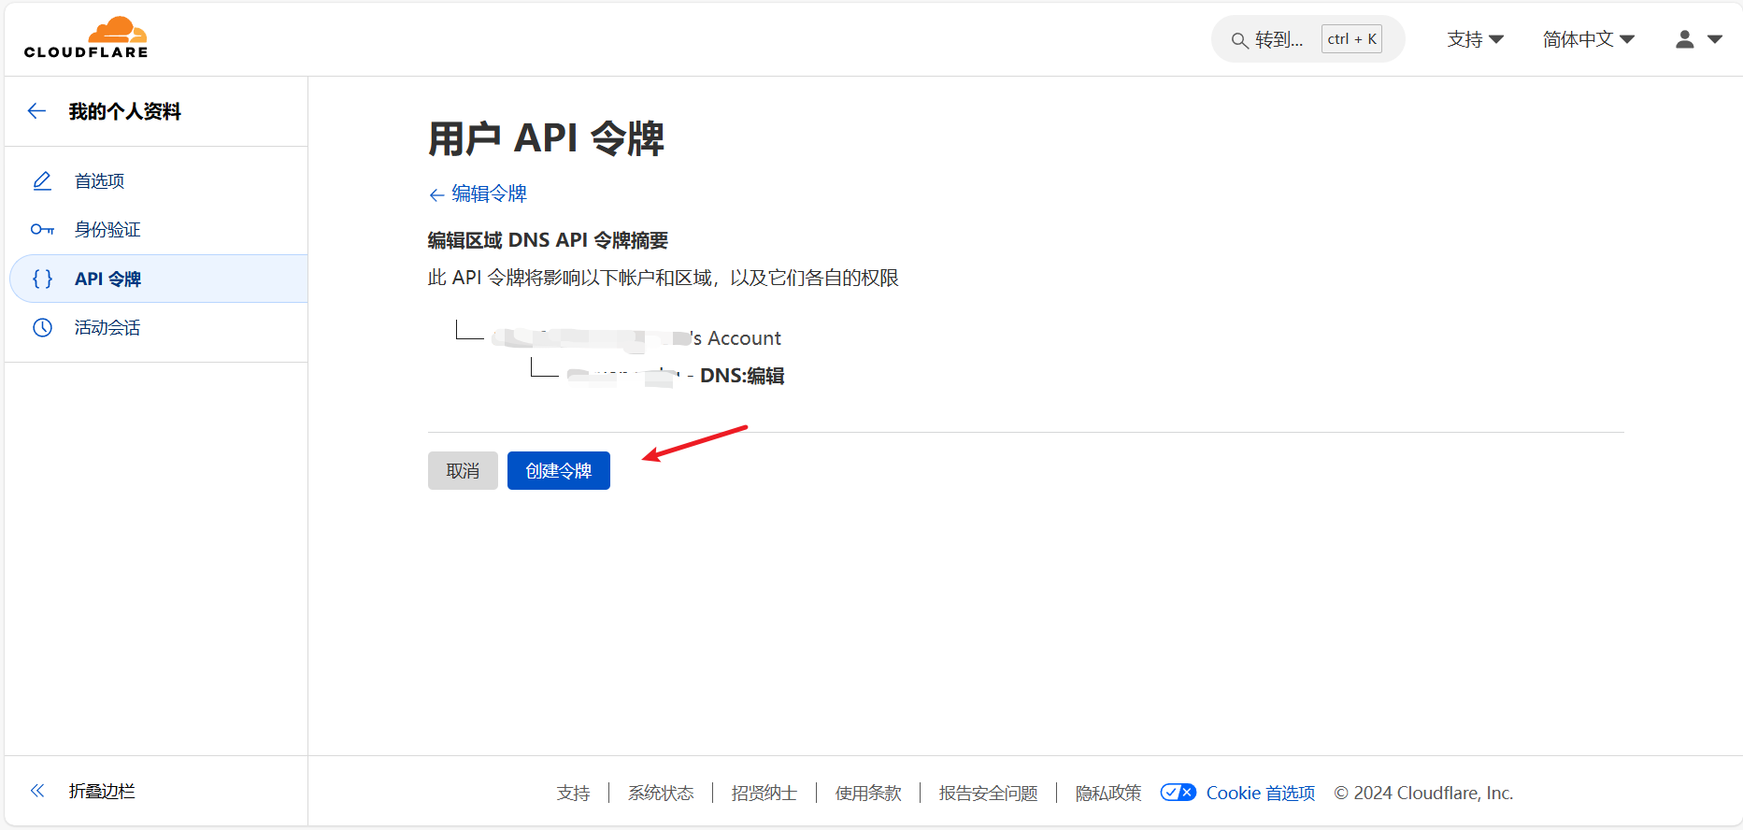Go back via 编辑令牌 link

(x=478, y=193)
